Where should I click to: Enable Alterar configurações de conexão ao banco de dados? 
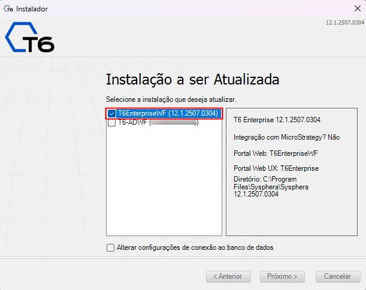coord(110,247)
